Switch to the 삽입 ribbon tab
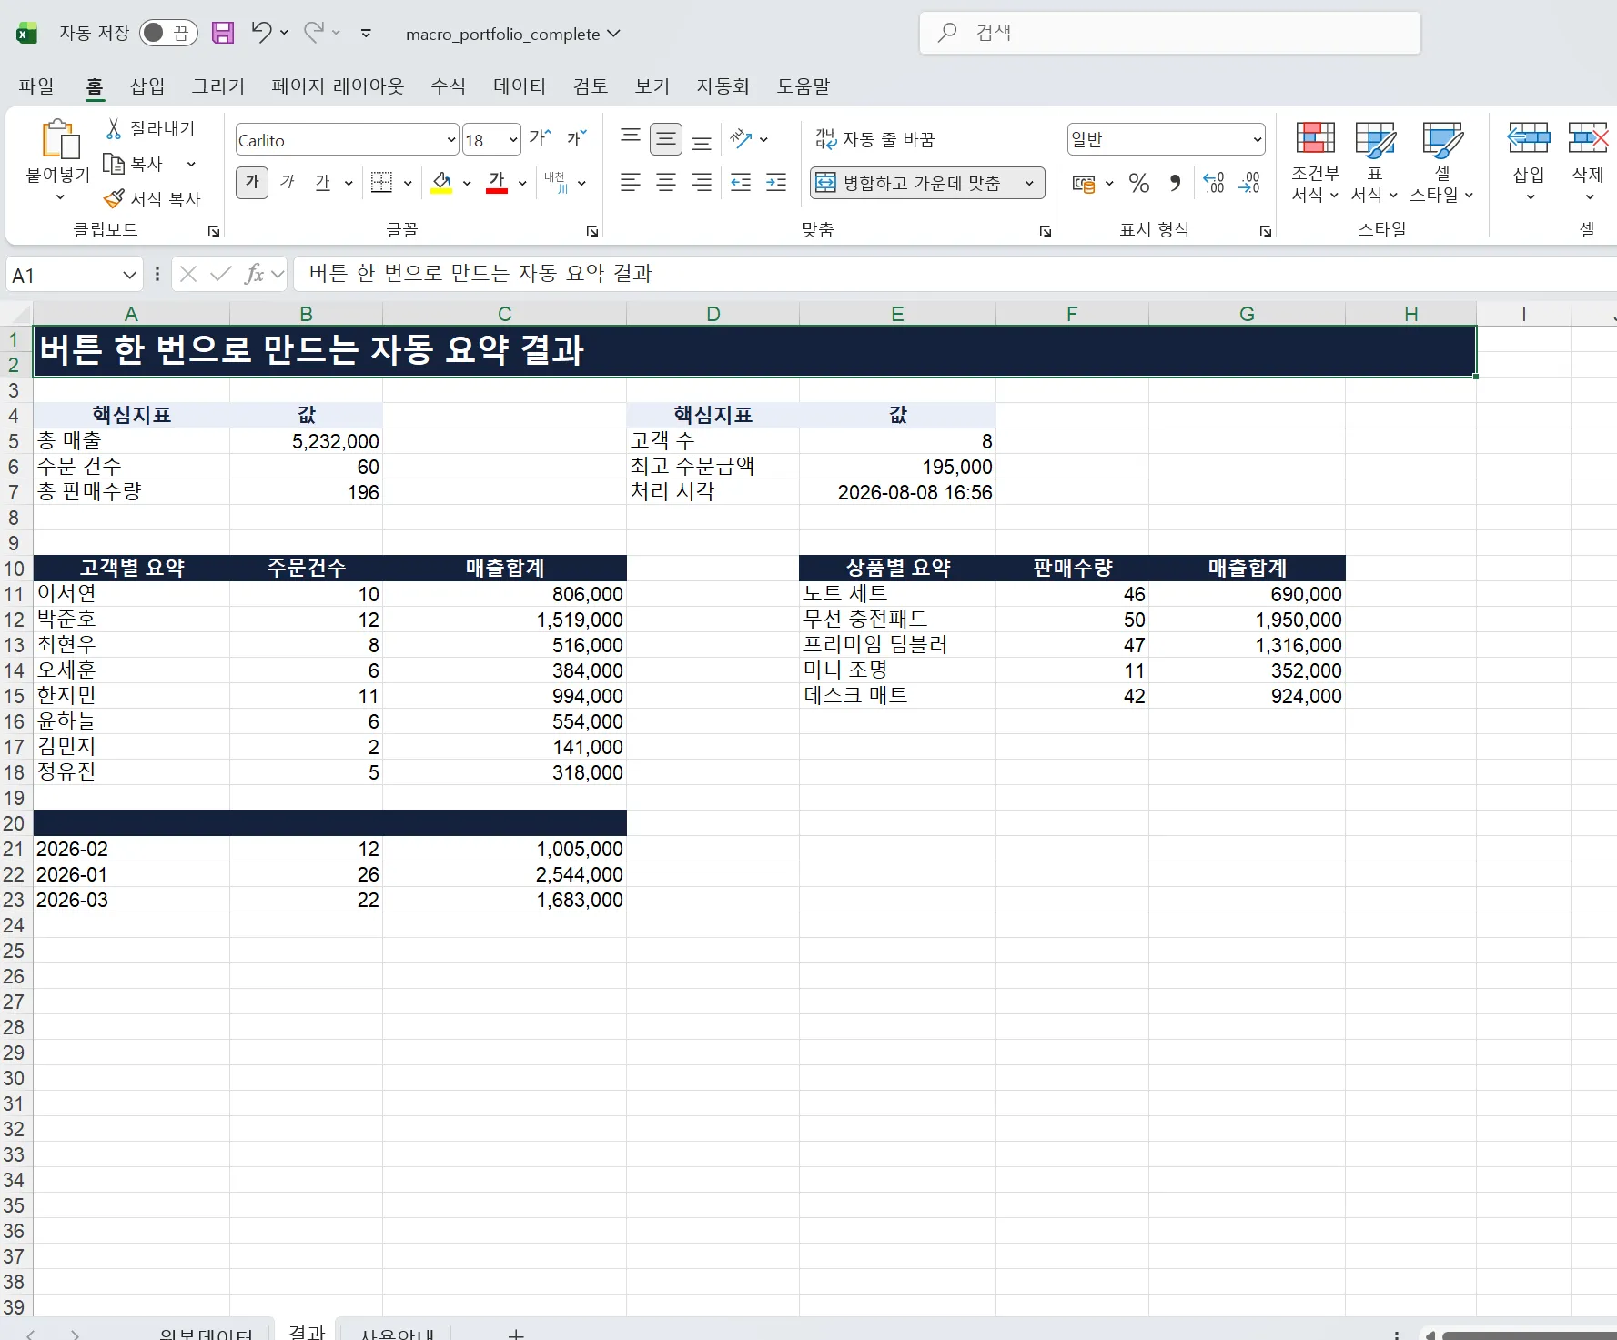The height and width of the screenshot is (1340, 1617). click(147, 86)
